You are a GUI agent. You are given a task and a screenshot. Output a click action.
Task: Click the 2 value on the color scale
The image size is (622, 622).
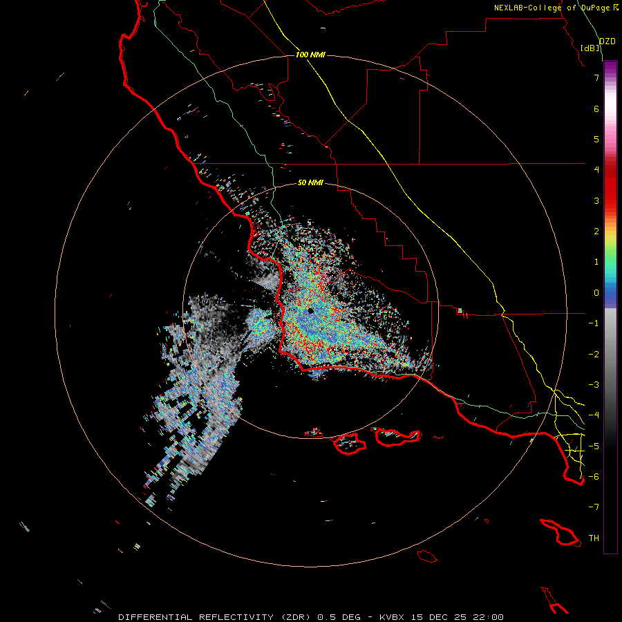596,232
